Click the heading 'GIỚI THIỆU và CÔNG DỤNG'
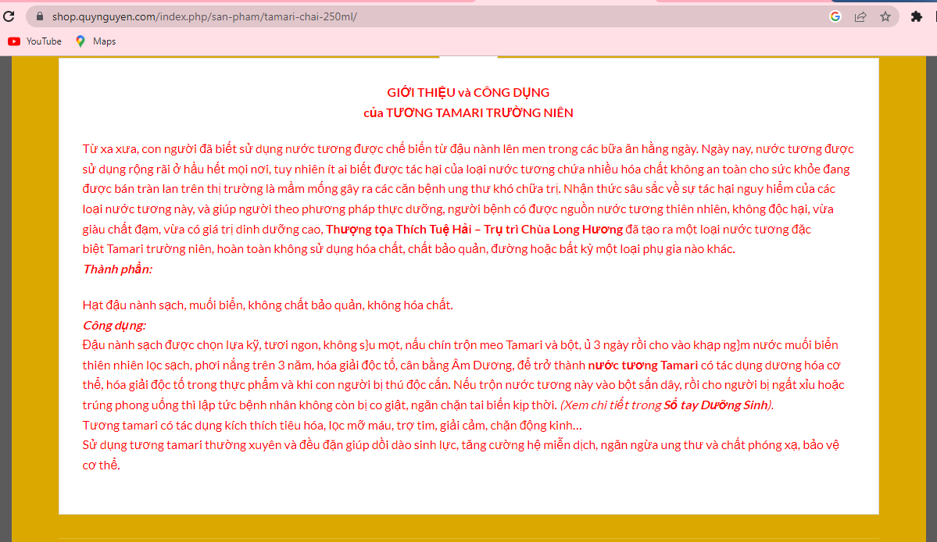This screenshot has height=542, width=937. [468, 92]
